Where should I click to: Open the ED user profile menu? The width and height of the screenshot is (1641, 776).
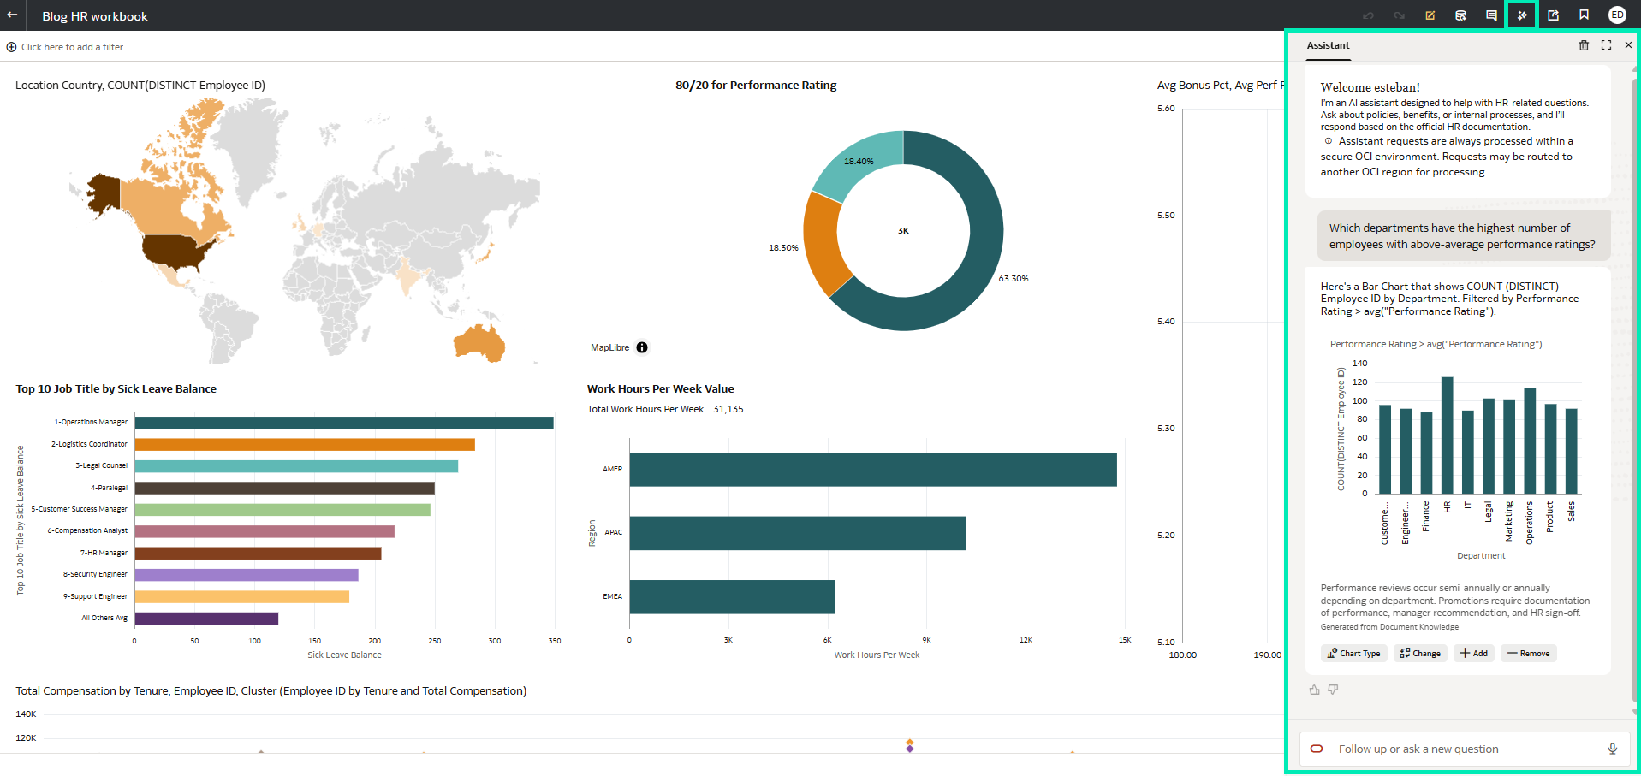coord(1617,15)
